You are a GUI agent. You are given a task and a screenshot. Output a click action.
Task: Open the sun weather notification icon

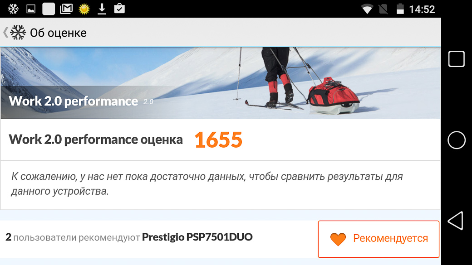[x=84, y=9]
